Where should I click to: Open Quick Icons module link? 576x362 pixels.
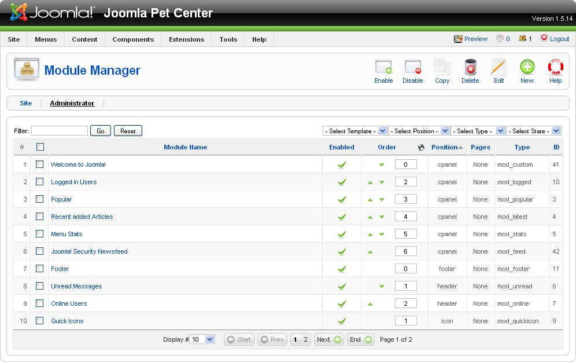(67, 321)
